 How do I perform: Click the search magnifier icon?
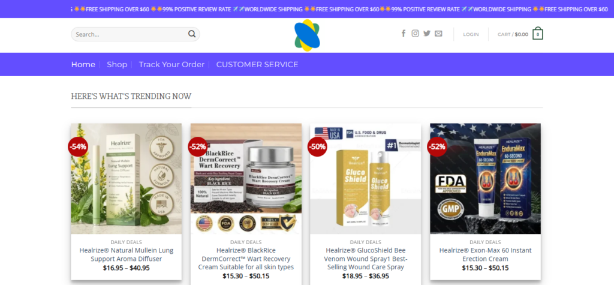pyautogui.click(x=192, y=34)
